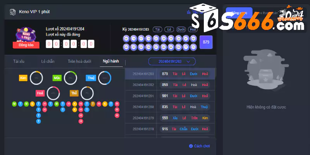310x155 pixels.
Task: Click the green Mộc element badge
Action: tap(57, 78)
